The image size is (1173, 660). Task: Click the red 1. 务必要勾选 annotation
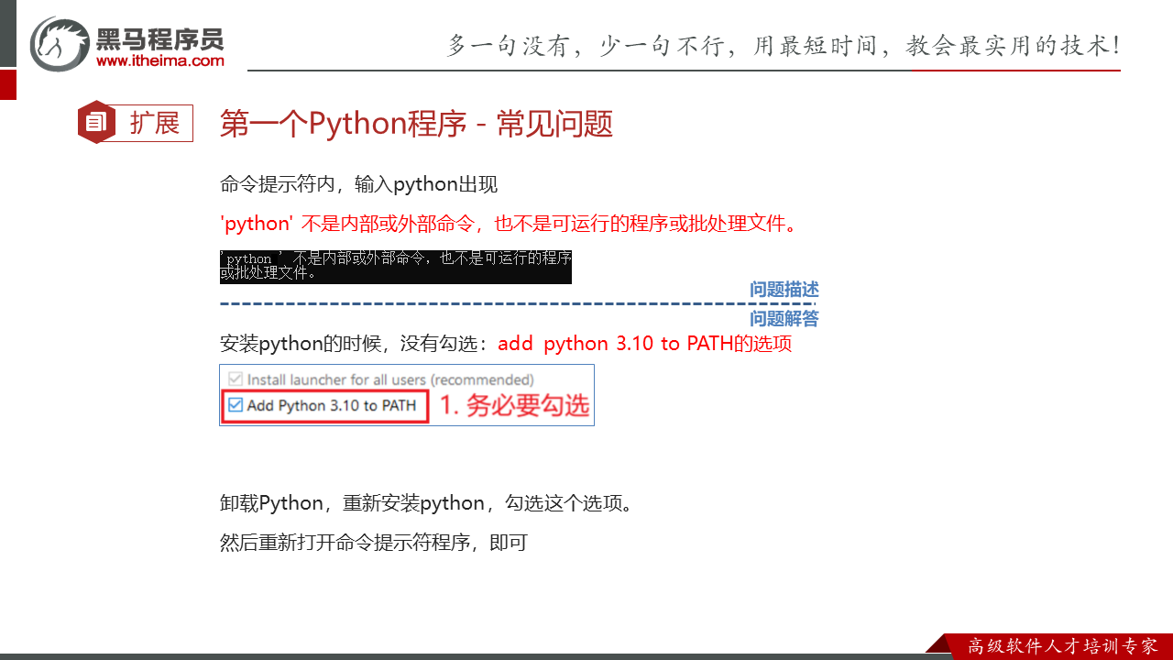pos(514,405)
